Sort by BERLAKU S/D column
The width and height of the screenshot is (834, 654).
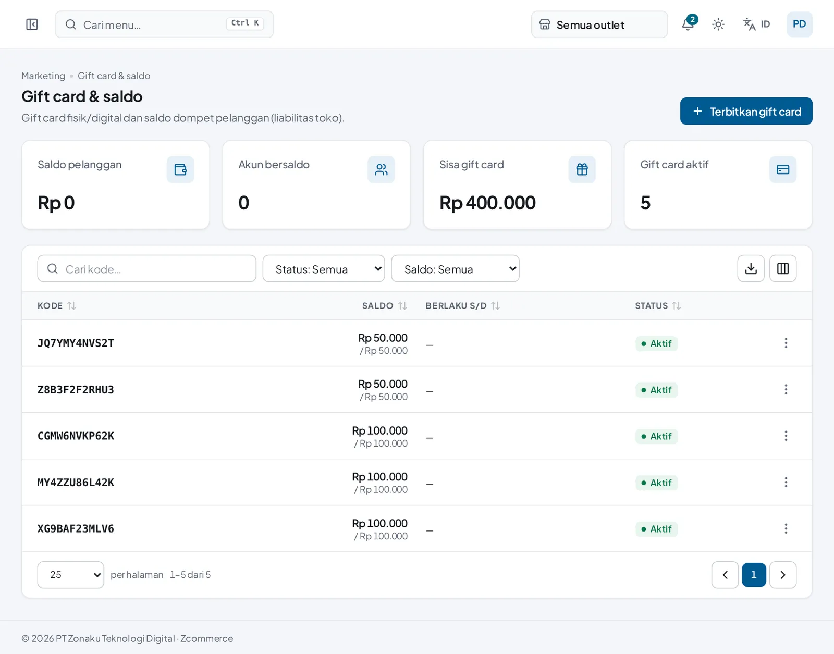(x=463, y=306)
